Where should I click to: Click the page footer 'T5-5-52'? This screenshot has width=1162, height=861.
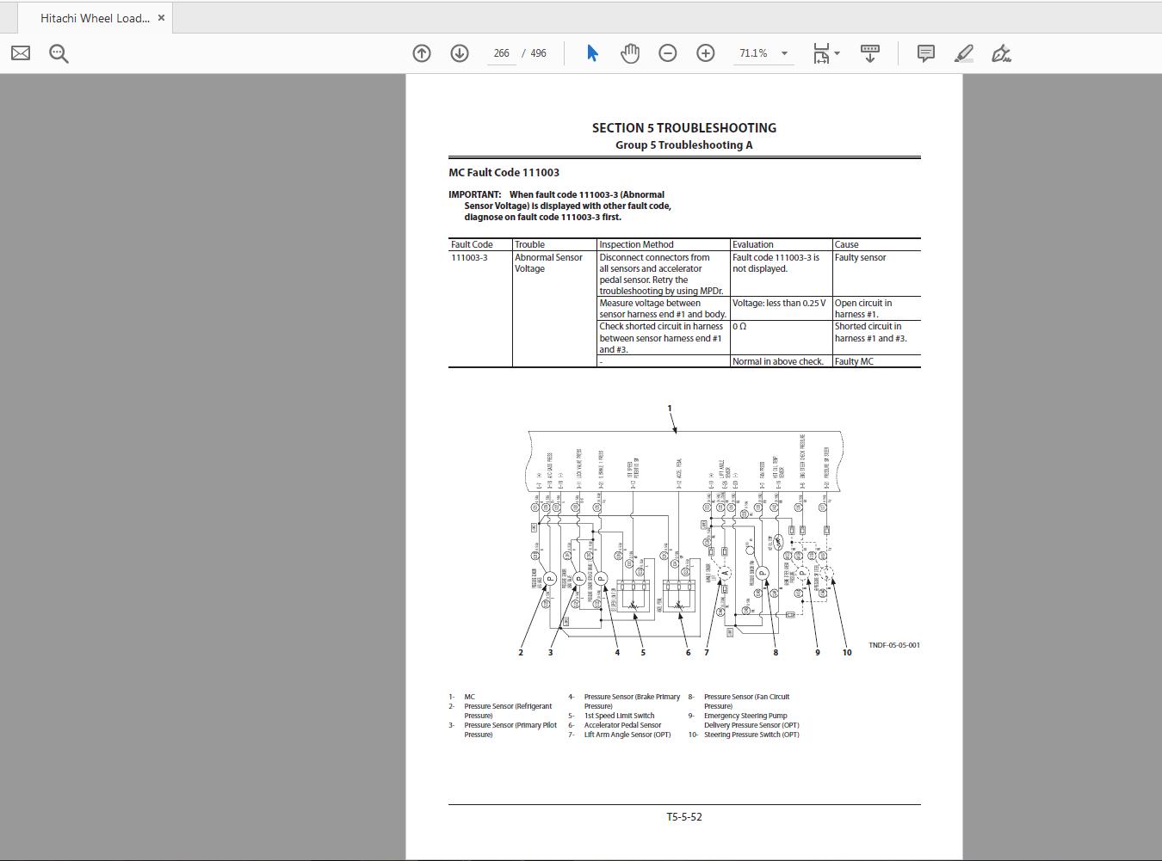684,817
